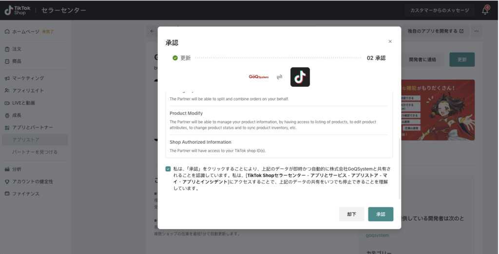Open カスタマーからのメッセージ

point(440,10)
